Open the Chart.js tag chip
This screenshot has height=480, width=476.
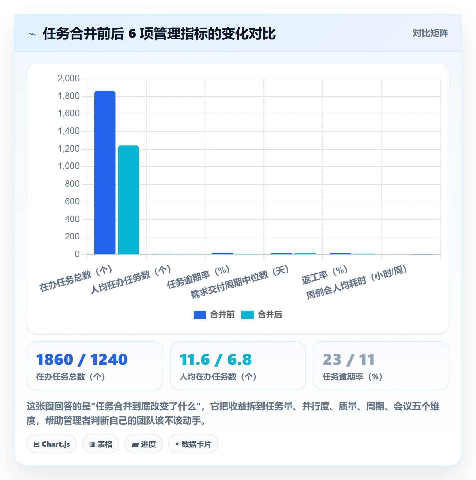point(52,444)
